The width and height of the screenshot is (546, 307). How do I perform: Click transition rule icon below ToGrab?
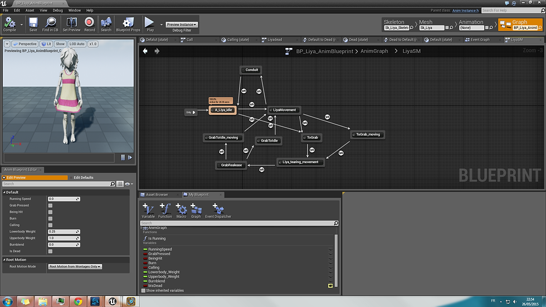pyautogui.click(x=312, y=150)
